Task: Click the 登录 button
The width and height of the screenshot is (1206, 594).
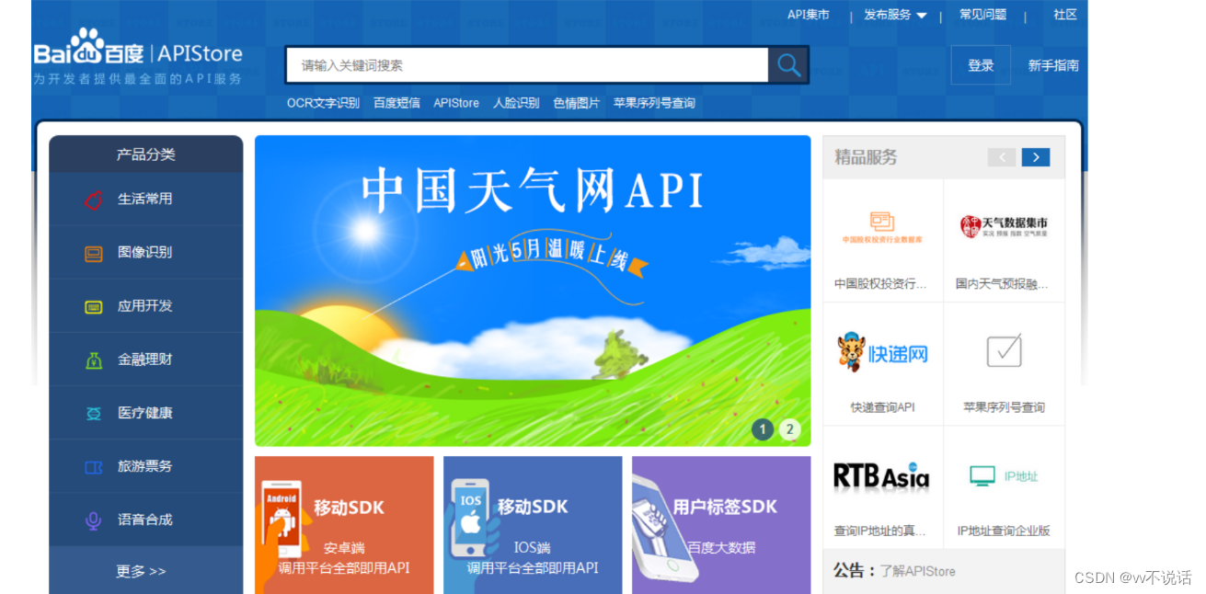Action: 980,65
